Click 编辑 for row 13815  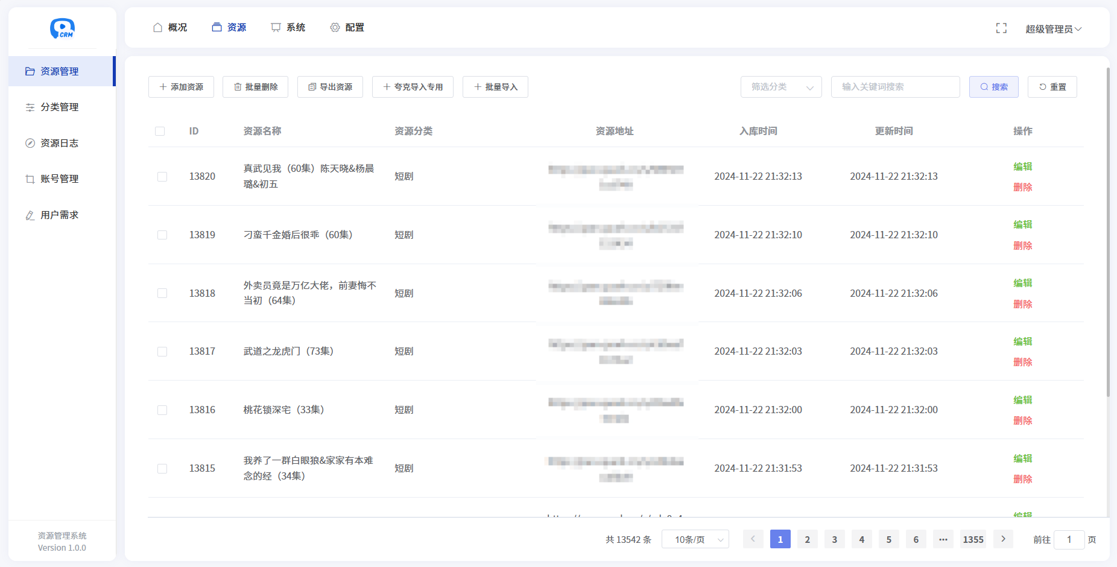(1023, 458)
